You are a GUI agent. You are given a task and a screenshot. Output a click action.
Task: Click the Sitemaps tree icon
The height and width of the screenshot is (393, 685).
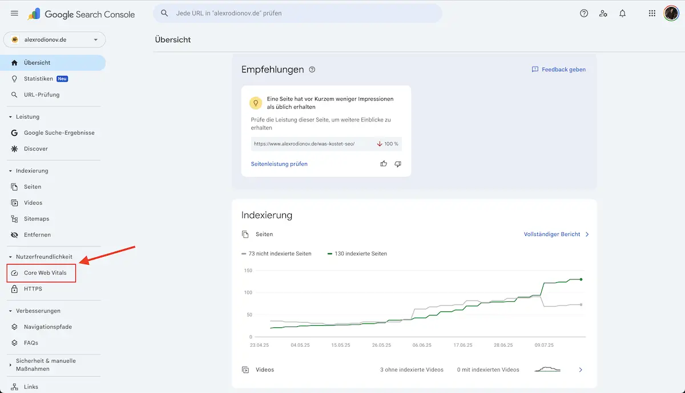[x=14, y=219]
